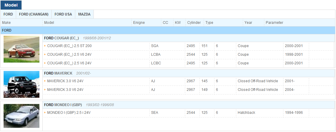The height and width of the screenshot is (132, 336).
Task: Open FORD MAVERICK group heading
Action: tap(58, 73)
